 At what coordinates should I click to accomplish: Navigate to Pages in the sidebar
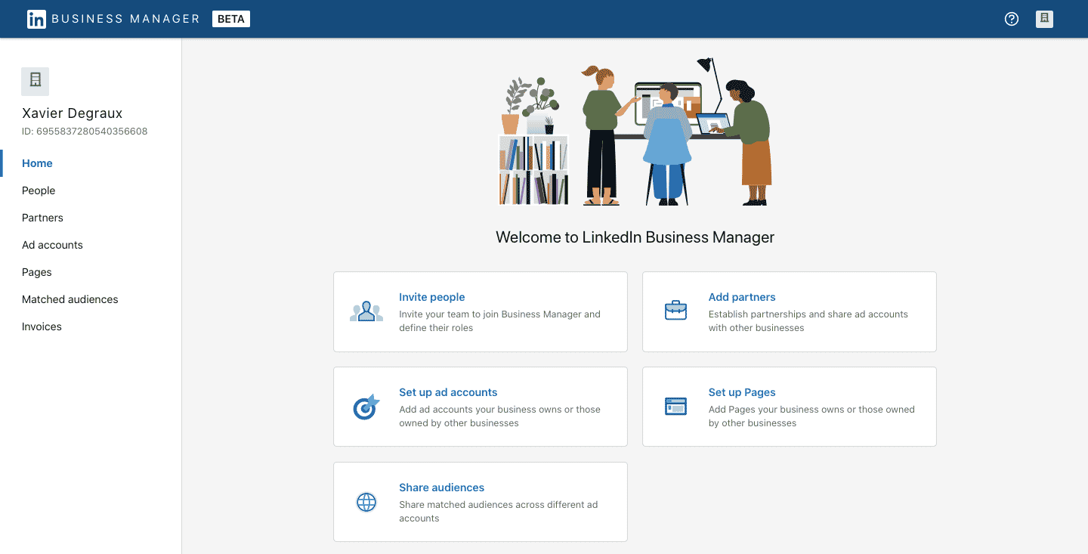[x=37, y=272]
